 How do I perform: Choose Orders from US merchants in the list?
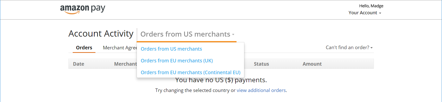pos(171,49)
